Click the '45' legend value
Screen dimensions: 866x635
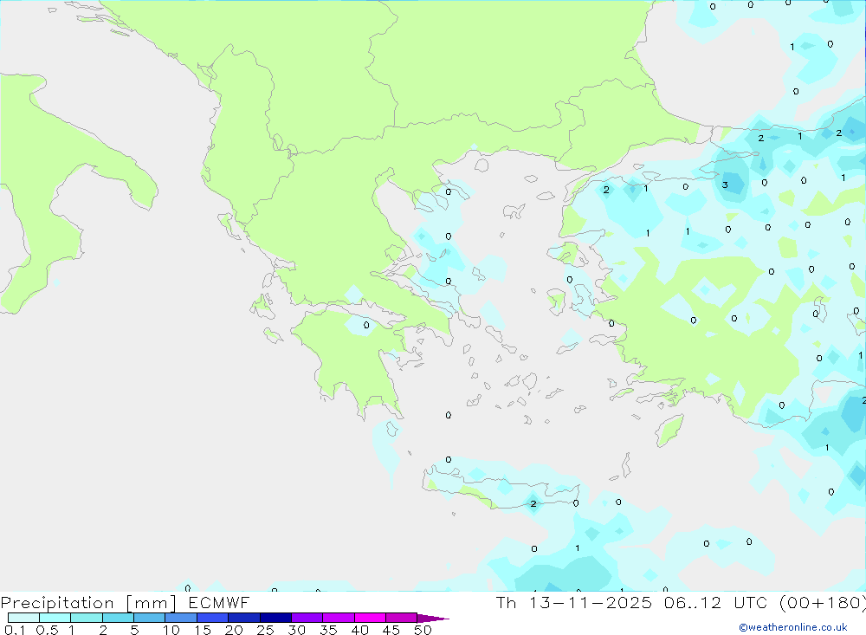coord(391,630)
